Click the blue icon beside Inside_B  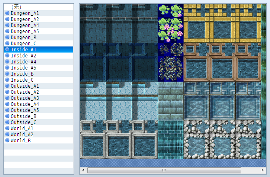(7, 74)
